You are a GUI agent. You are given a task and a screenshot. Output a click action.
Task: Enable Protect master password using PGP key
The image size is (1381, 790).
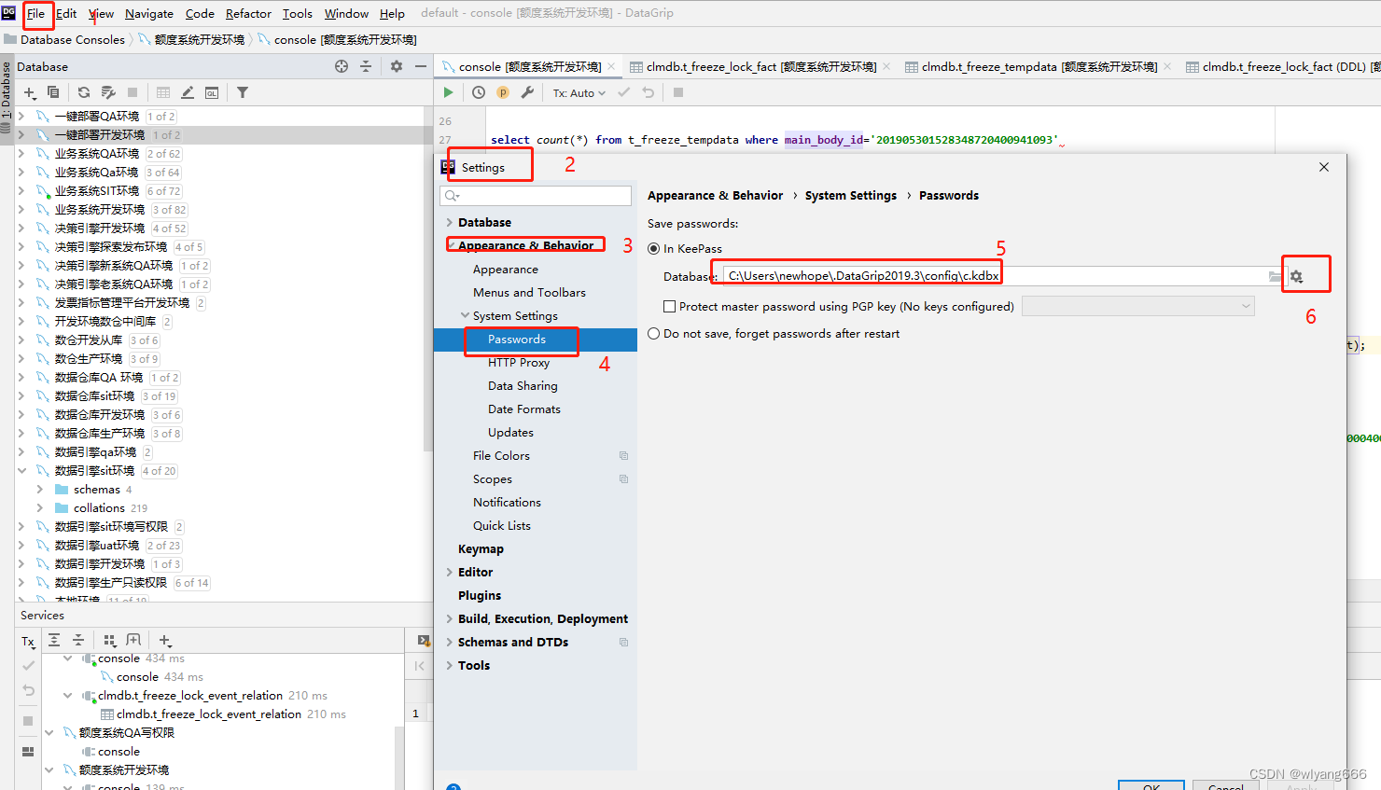(x=669, y=306)
